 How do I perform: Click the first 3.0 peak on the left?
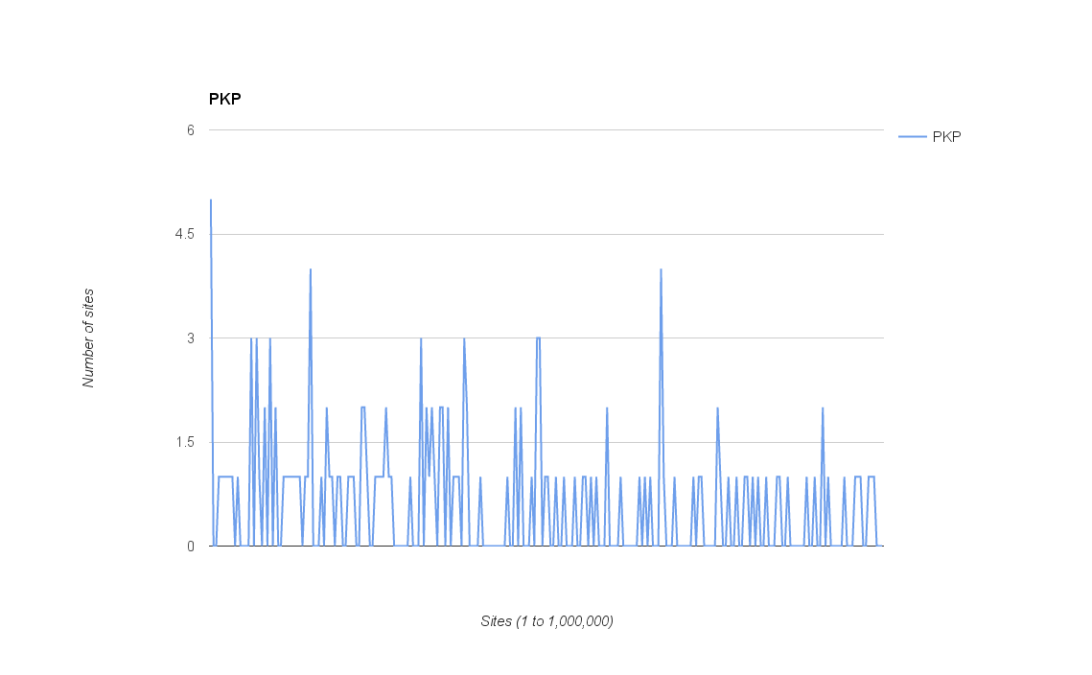pos(252,337)
